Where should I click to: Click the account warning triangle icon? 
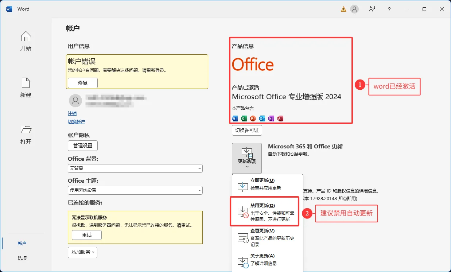343,9
